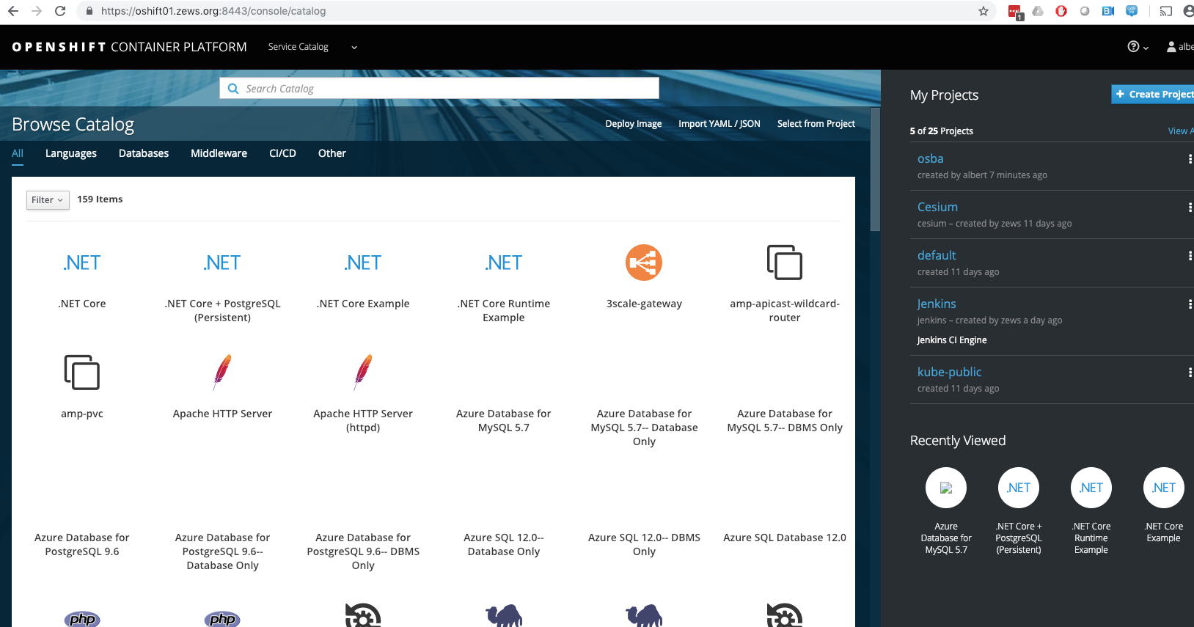
Task: Open Azure Database for PostgreSQL 9.6 item
Action: [82, 544]
